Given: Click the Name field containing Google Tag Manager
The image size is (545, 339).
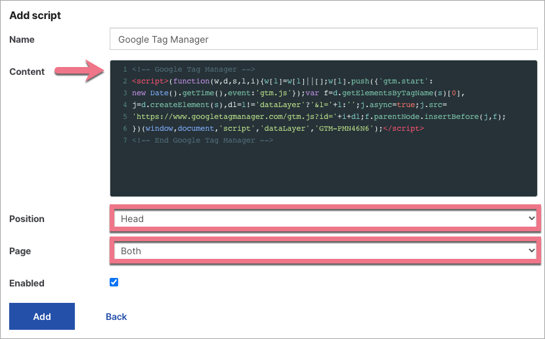Looking at the screenshot, I should [x=324, y=39].
